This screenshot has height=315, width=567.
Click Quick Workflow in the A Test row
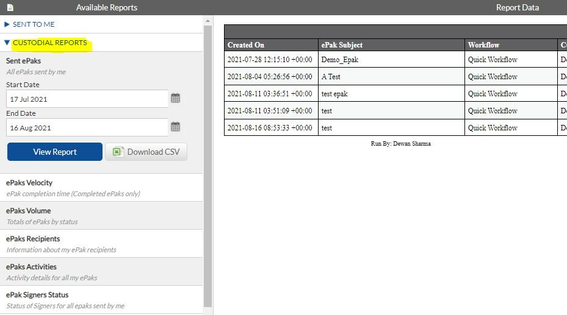pyautogui.click(x=511, y=77)
